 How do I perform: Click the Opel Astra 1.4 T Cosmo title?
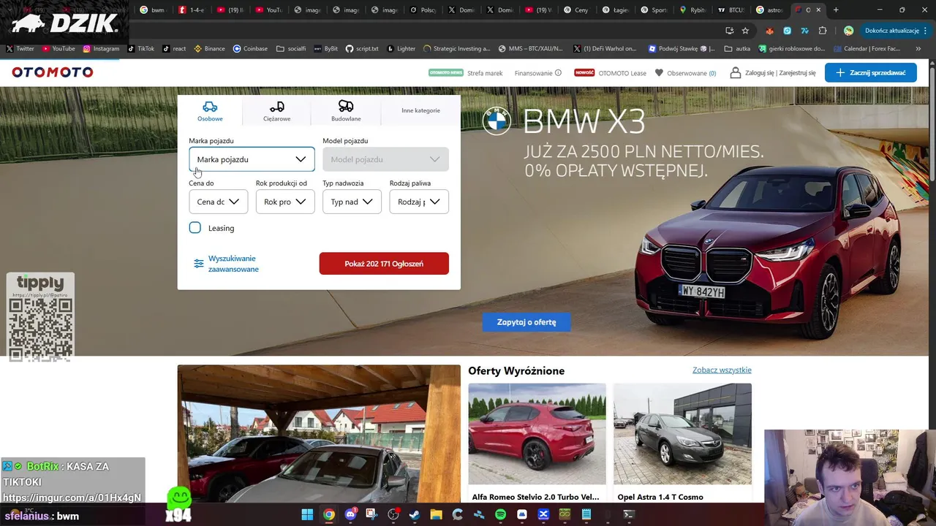click(x=660, y=497)
